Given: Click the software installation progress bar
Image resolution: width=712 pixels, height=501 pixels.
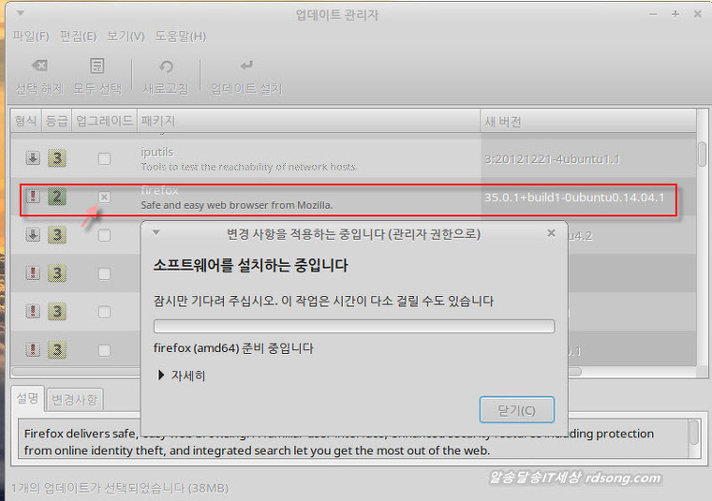Looking at the screenshot, I should click(354, 325).
